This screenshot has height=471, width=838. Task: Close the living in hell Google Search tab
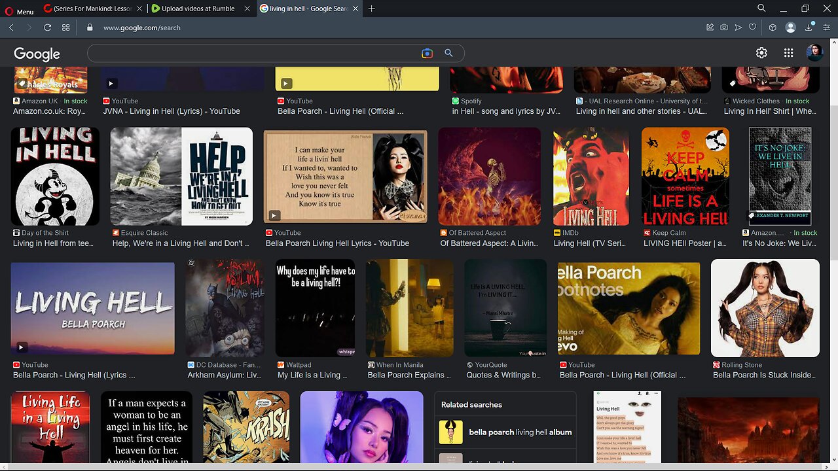(x=355, y=9)
